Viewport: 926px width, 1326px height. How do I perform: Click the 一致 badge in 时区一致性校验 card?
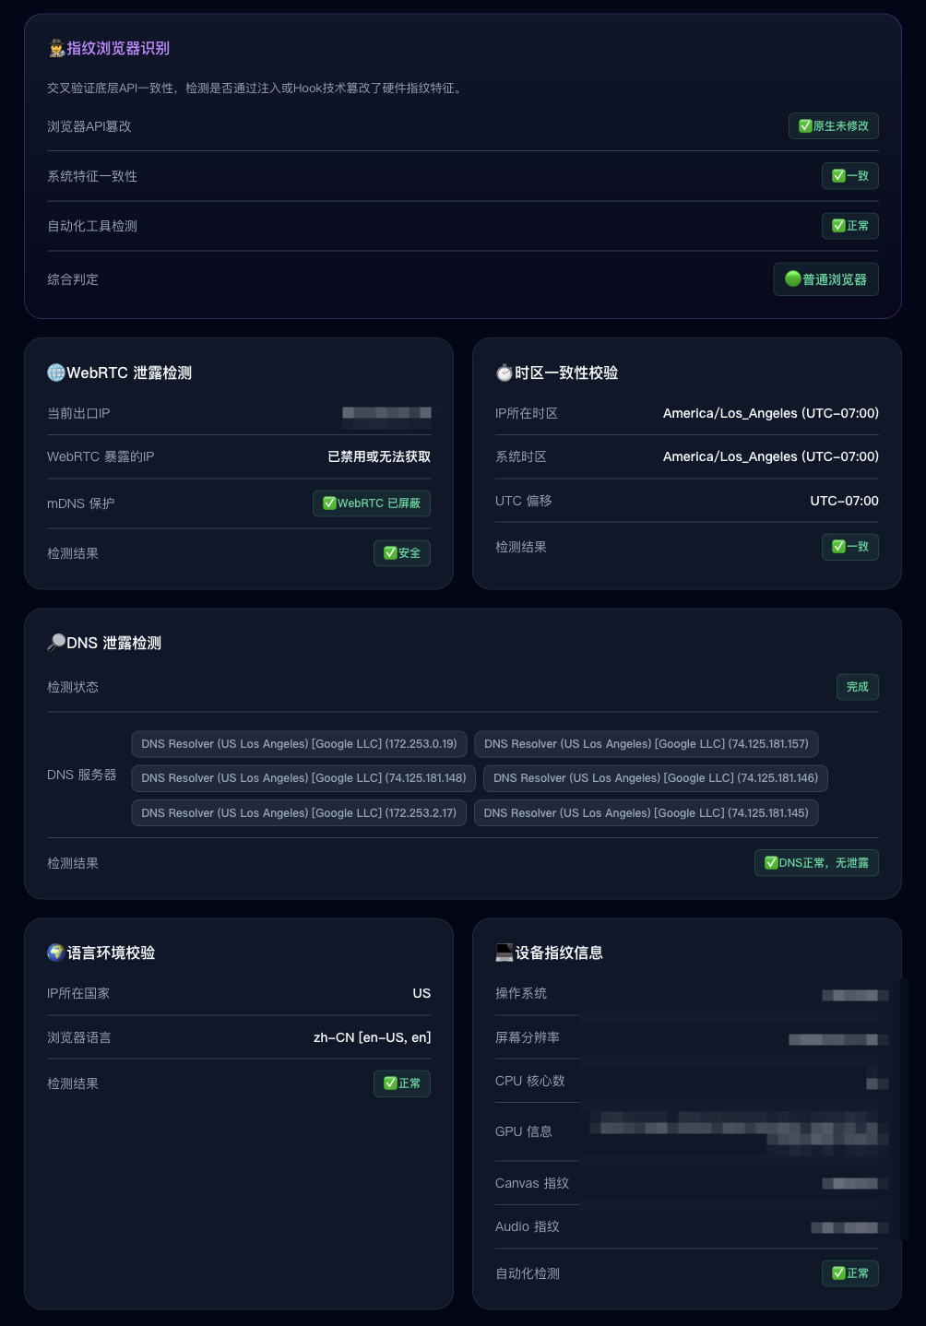[x=850, y=547]
